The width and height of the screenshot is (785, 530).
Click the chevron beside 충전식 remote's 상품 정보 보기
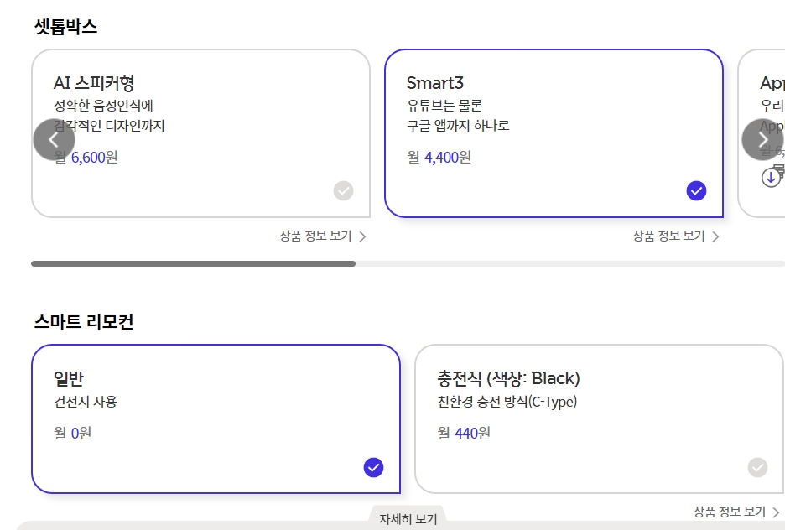click(776, 512)
